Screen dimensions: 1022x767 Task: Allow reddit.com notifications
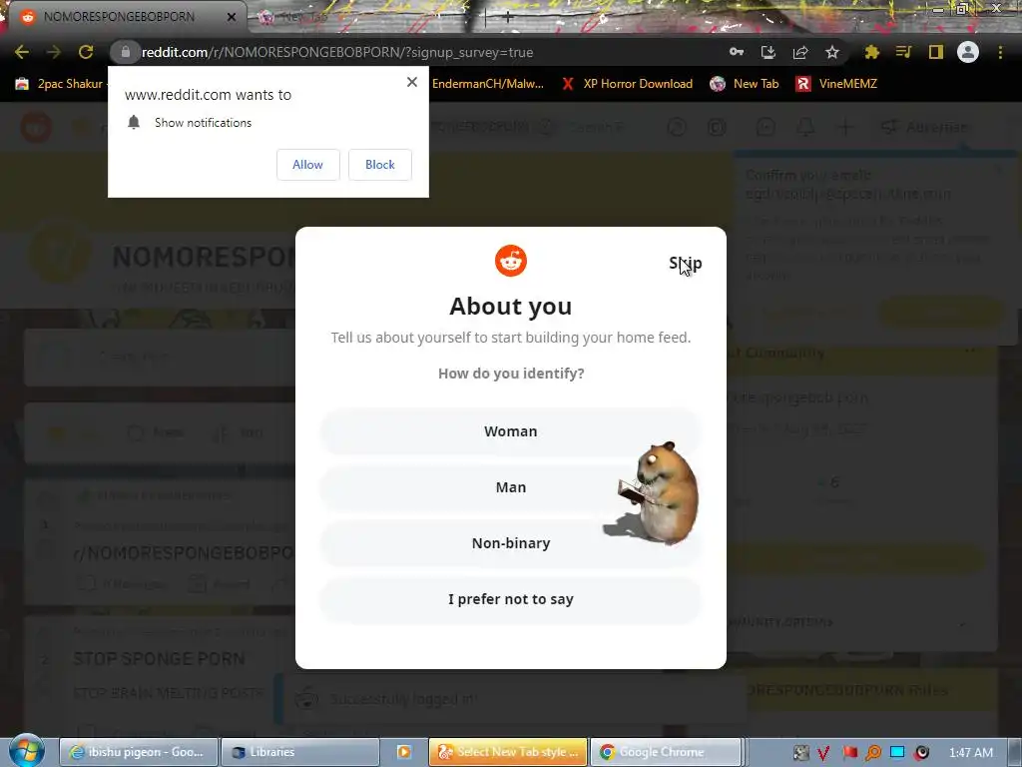point(307,165)
